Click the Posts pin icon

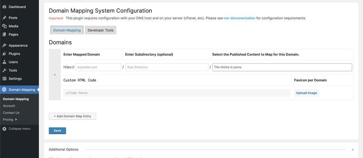click(x=4, y=18)
